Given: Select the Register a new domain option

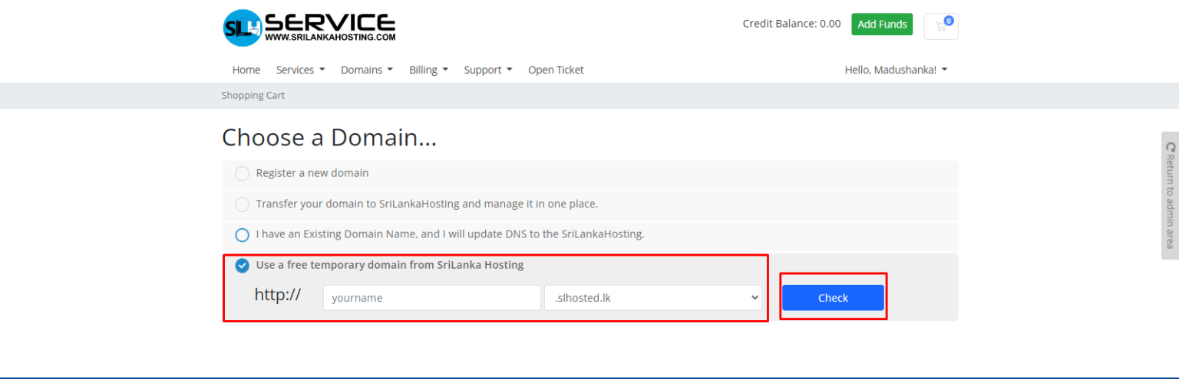Looking at the screenshot, I should pos(243,174).
